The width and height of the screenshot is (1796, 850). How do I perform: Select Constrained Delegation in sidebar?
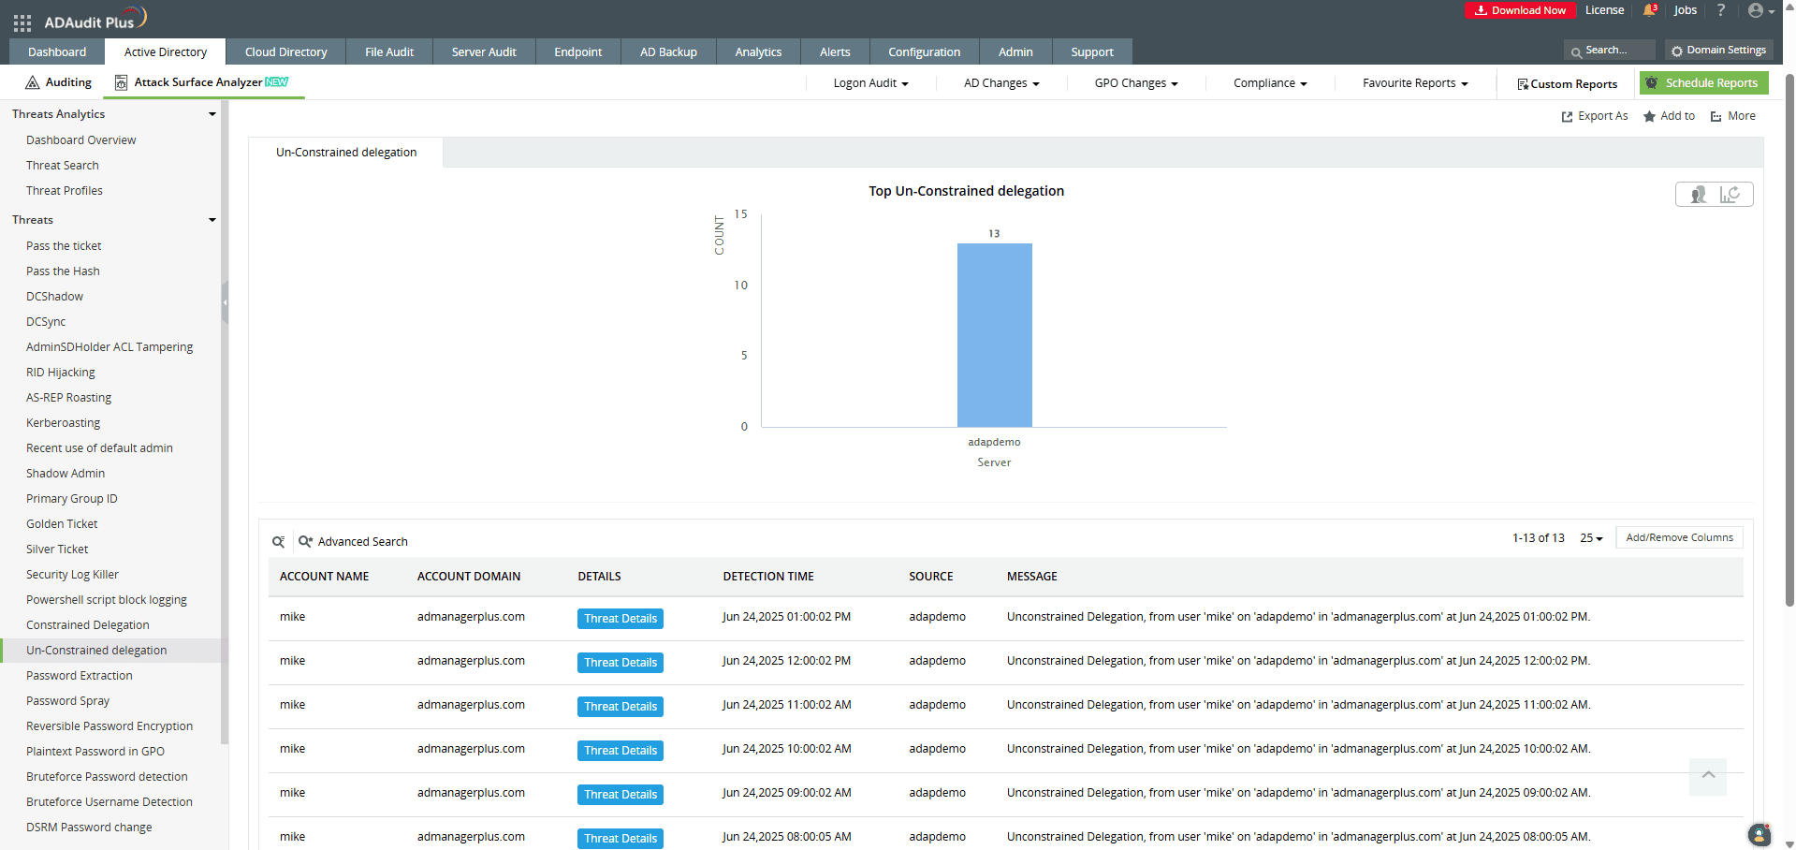point(88,625)
